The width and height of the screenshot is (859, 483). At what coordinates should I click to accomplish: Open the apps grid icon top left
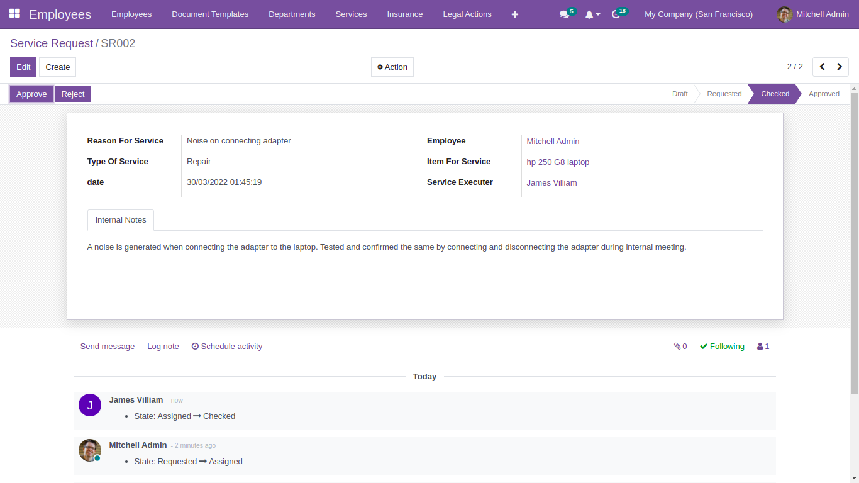[x=13, y=14]
